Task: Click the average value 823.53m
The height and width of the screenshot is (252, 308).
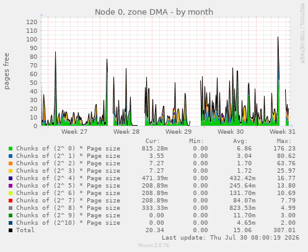Action: (242, 208)
